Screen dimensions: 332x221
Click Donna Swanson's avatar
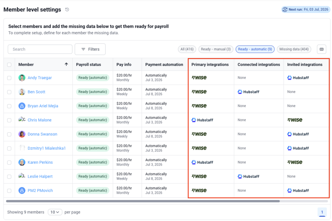tap(22, 134)
